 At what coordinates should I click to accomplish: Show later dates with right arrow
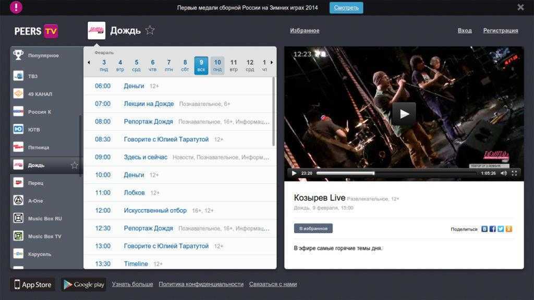[272, 63]
